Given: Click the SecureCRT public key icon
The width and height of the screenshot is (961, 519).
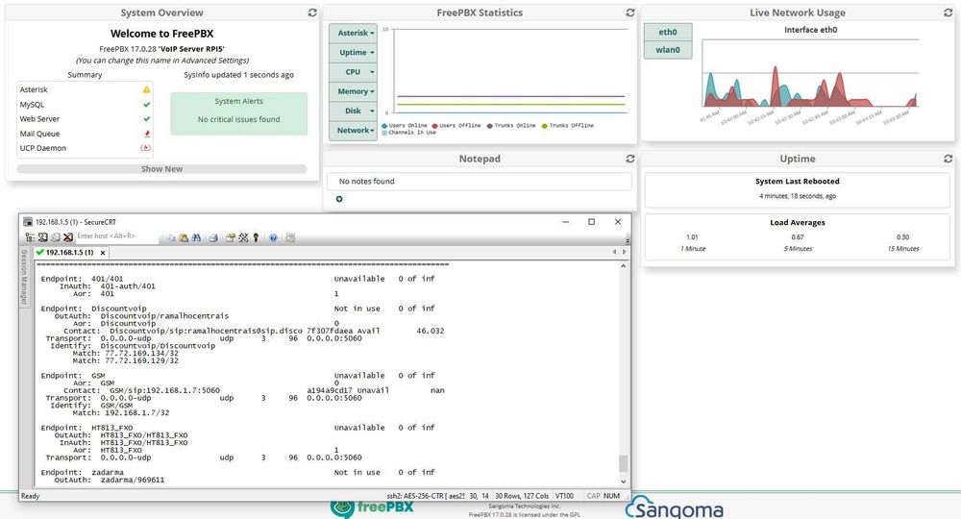Looking at the screenshot, I should (256, 237).
